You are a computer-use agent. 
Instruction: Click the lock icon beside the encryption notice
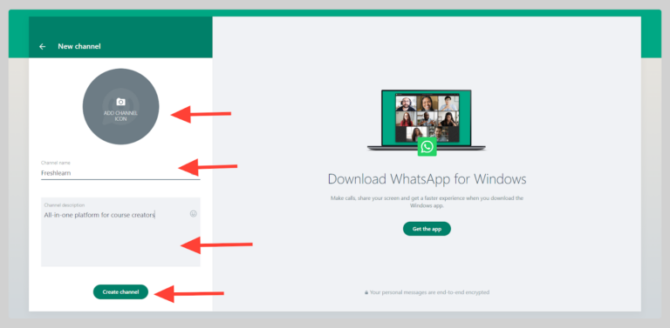click(366, 292)
